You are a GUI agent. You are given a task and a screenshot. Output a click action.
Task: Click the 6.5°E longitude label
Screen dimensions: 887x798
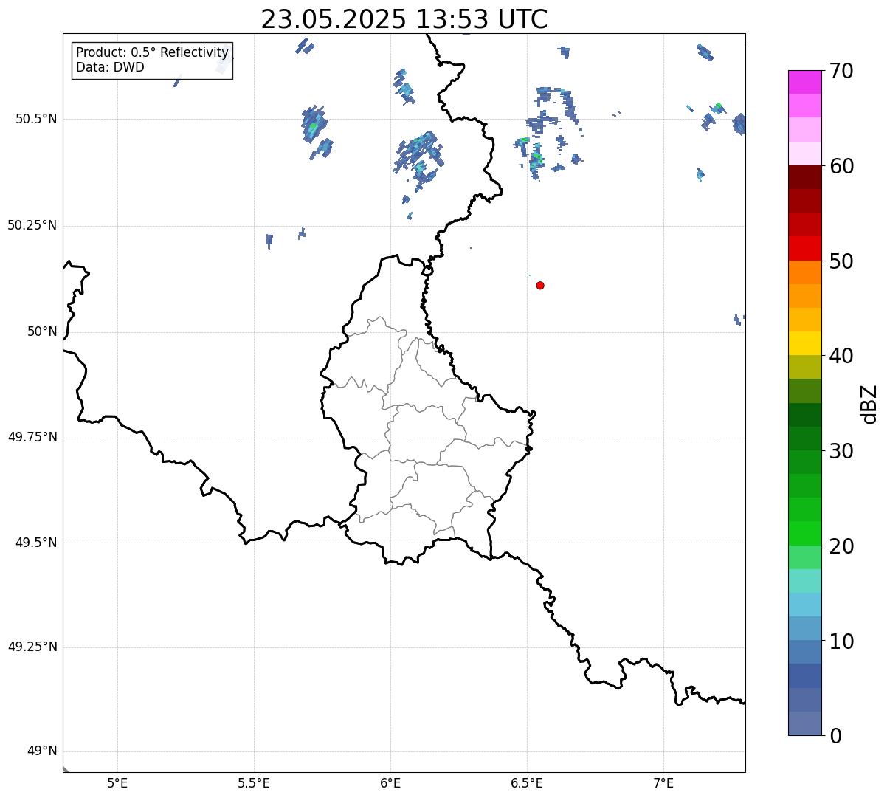click(527, 783)
